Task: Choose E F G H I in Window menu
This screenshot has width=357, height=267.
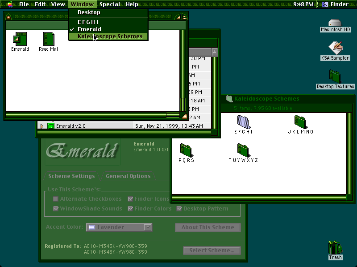Action: pyautogui.click(x=108, y=22)
